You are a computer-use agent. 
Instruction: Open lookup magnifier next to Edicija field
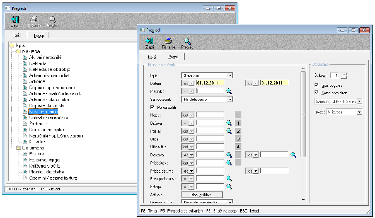coord(229,187)
